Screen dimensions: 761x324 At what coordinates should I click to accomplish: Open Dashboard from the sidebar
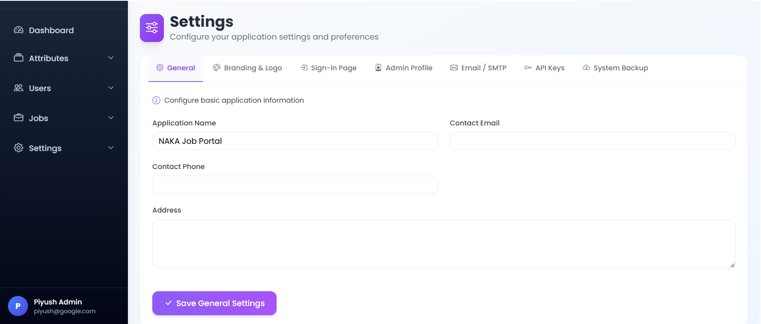(x=51, y=30)
